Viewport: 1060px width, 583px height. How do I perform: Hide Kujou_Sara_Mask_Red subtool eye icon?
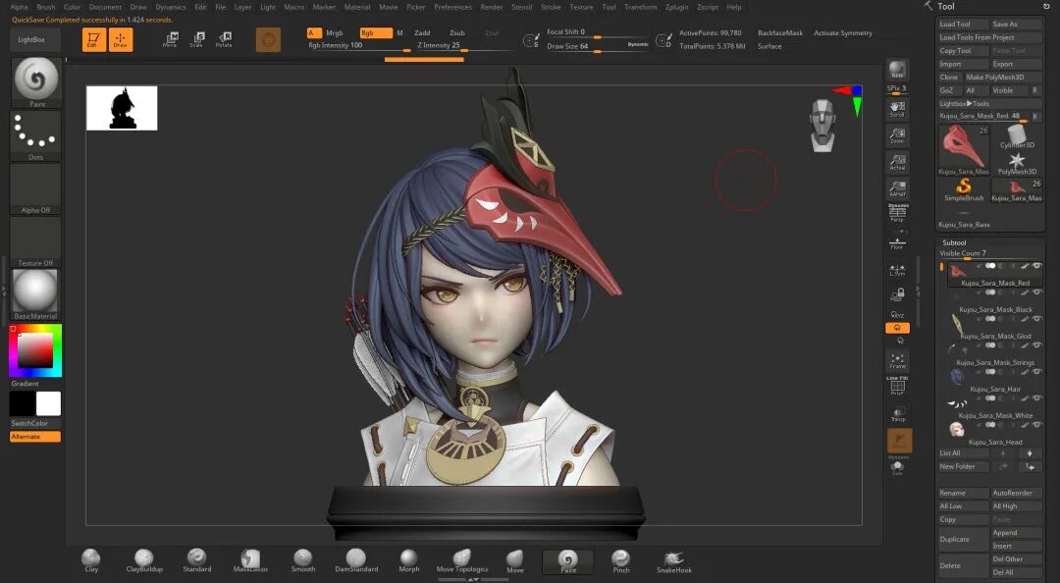coord(1037,266)
